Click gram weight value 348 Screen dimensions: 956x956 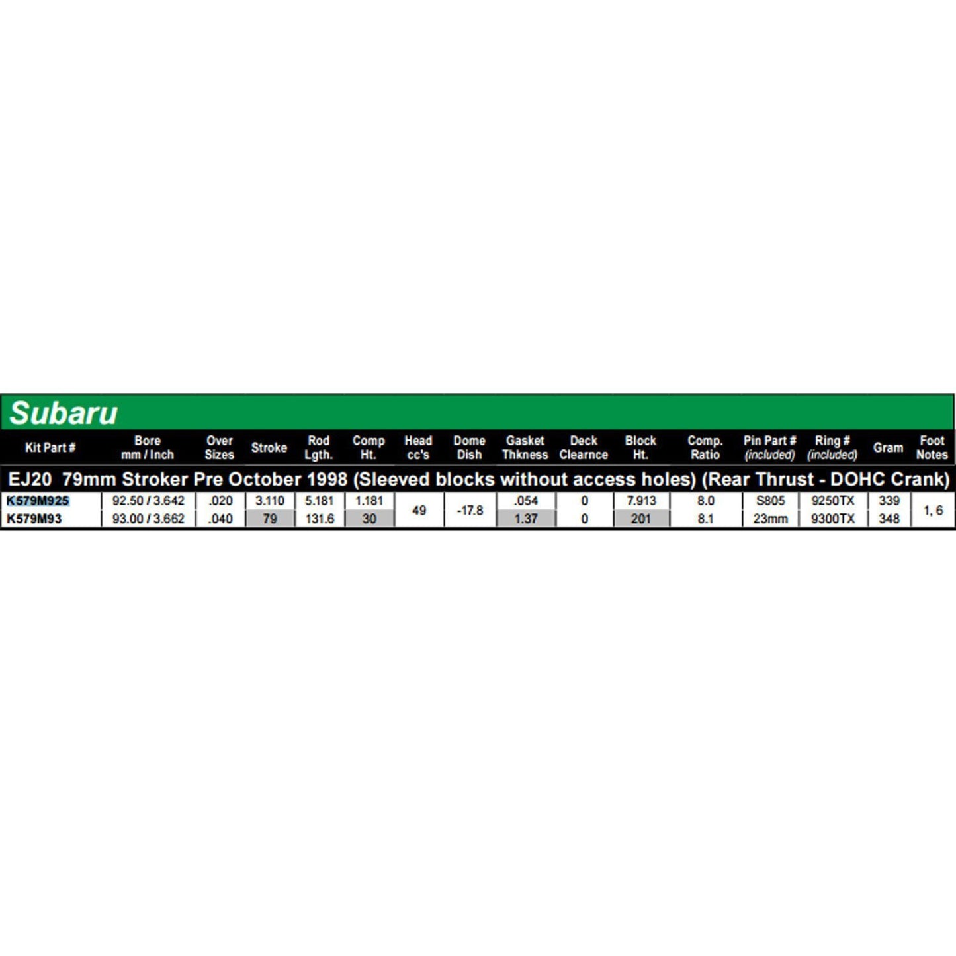[889, 519]
